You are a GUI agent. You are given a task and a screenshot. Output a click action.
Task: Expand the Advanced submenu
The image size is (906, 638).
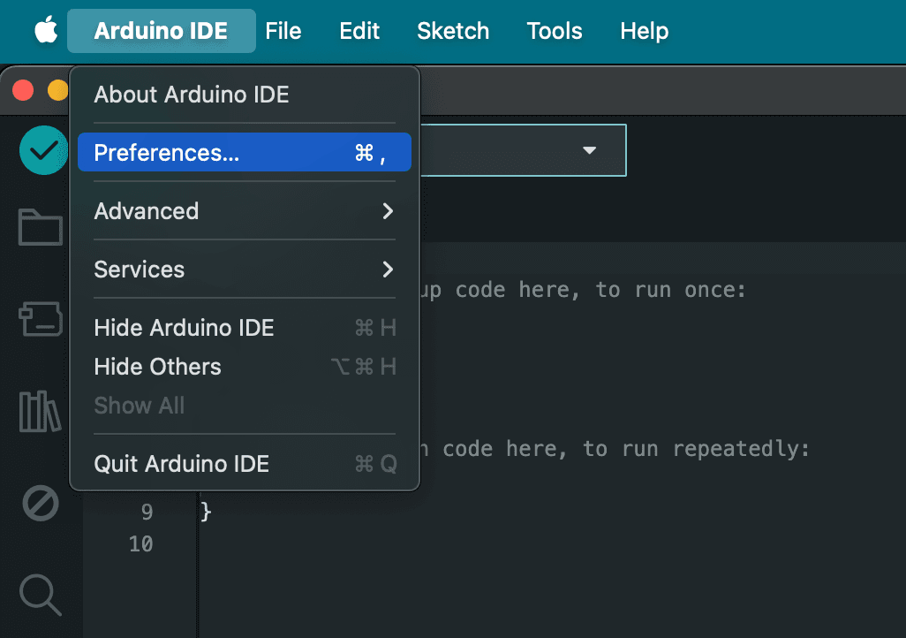tap(245, 211)
